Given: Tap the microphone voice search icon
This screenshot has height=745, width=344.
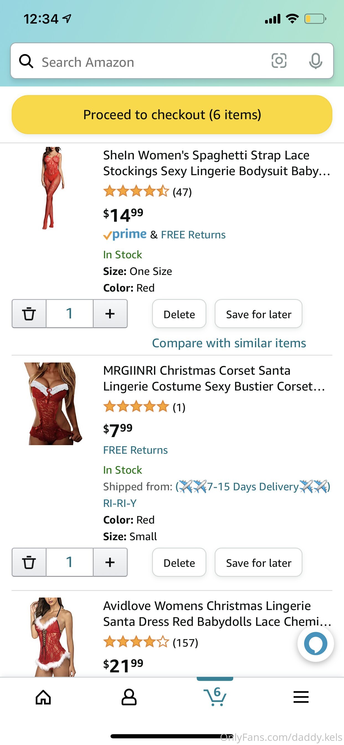Looking at the screenshot, I should pyautogui.click(x=315, y=61).
